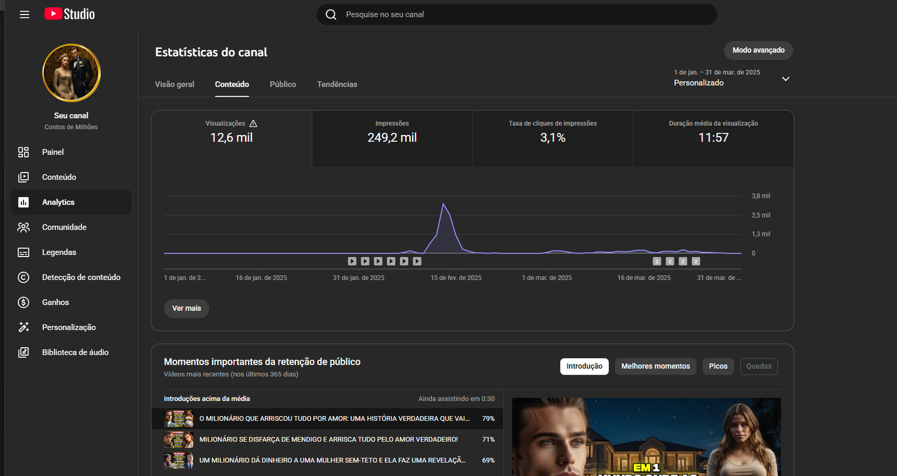Switch to the Visão geral tab
Screen dimensions: 897x476
[x=174, y=85]
